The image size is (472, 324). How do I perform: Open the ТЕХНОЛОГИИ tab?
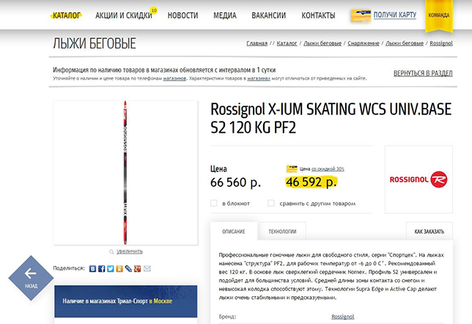[x=282, y=231]
